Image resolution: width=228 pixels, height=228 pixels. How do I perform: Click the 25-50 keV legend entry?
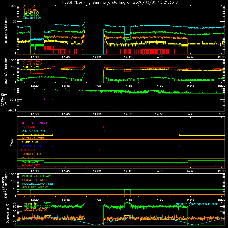(x=31, y=15)
